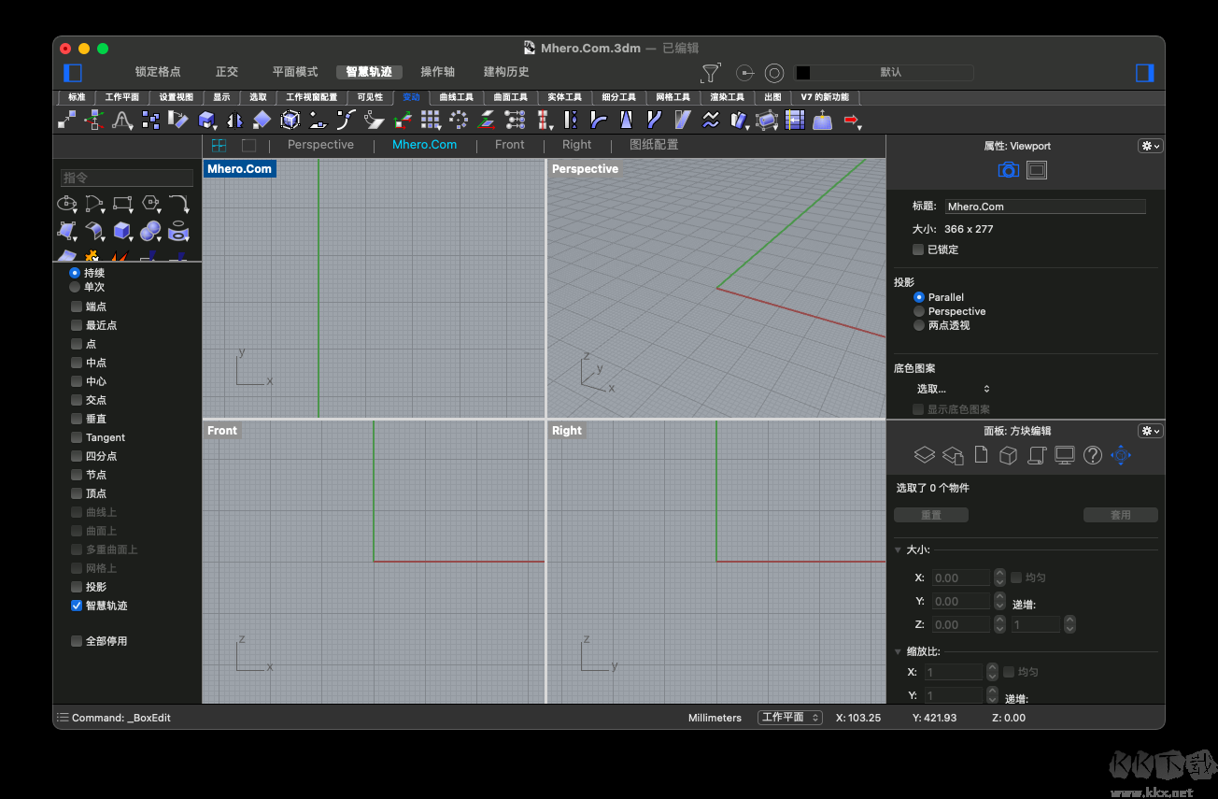
Task: Select the fillet curve tool
Action: (179, 203)
